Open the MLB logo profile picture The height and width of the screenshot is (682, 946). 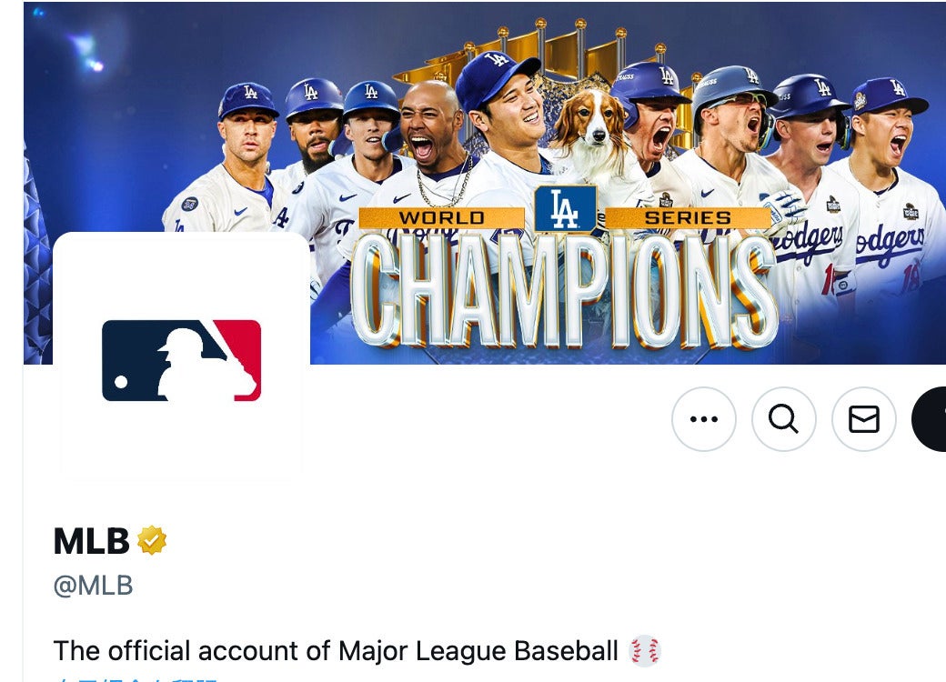[182, 361]
